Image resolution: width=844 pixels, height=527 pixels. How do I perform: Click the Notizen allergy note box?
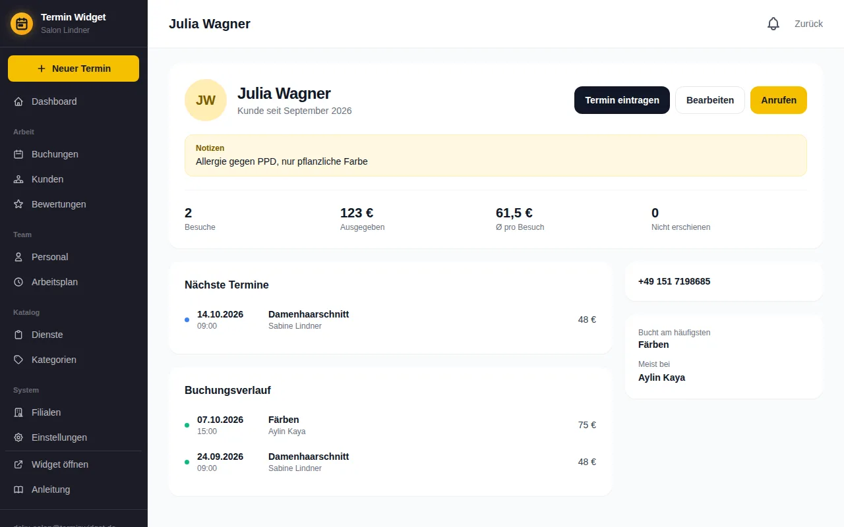496,155
